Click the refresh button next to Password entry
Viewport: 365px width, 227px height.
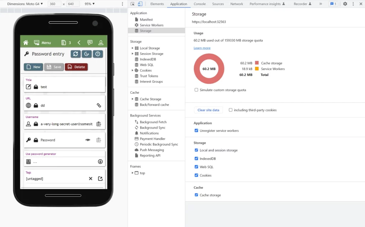[x=76, y=54]
